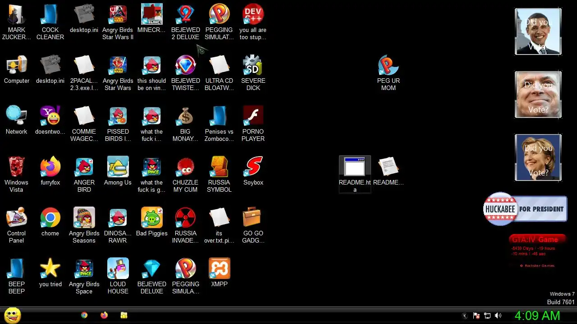
Task: Select the COMMIE WAGEC... file icon
Action: 84,124
